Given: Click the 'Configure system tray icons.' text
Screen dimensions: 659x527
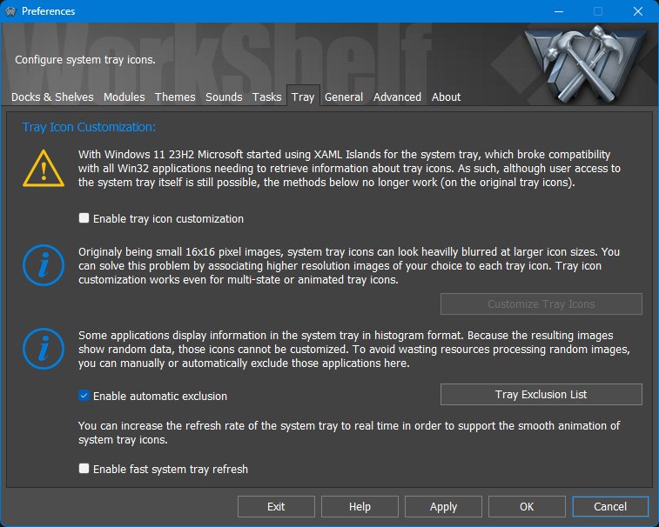Looking at the screenshot, I should (85, 60).
